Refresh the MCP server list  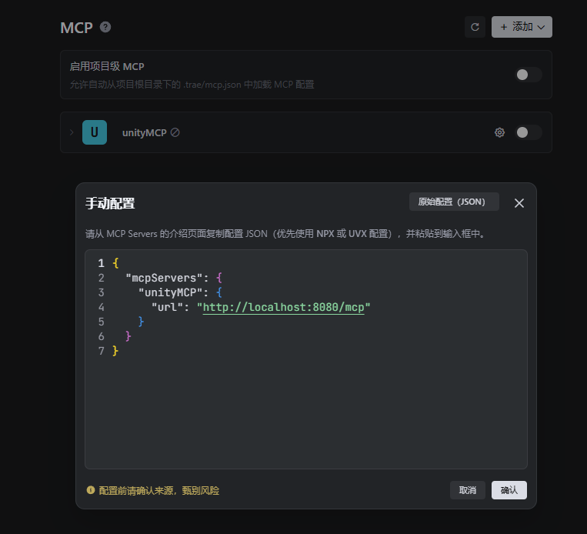[x=475, y=27]
